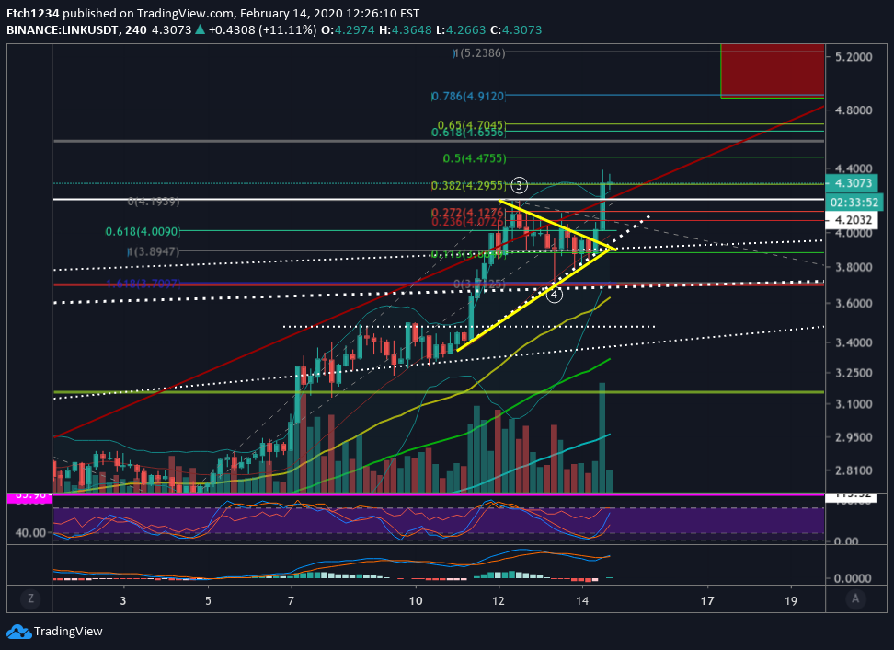The height and width of the screenshot is (650, 894).
Task: Click the white 4.2032 price label
Action: (853, 220)
